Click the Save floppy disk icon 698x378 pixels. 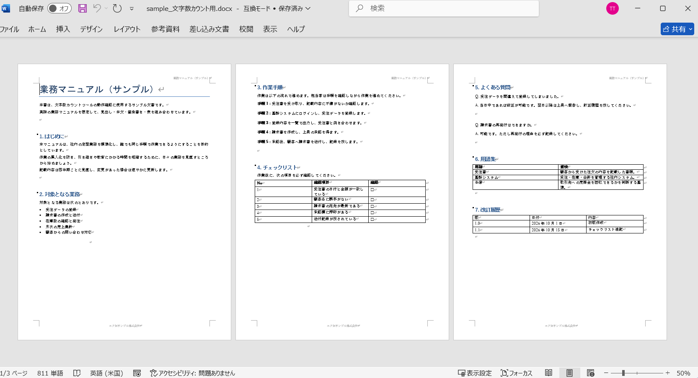click(x=83, y=8)
